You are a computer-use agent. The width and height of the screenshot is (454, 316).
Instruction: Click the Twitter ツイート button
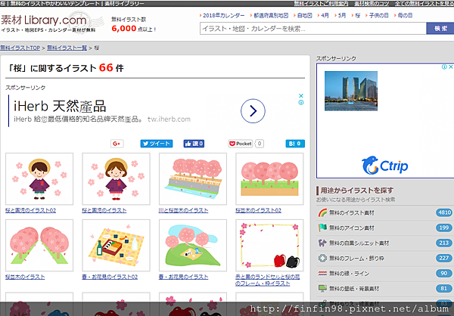(157, 144)
